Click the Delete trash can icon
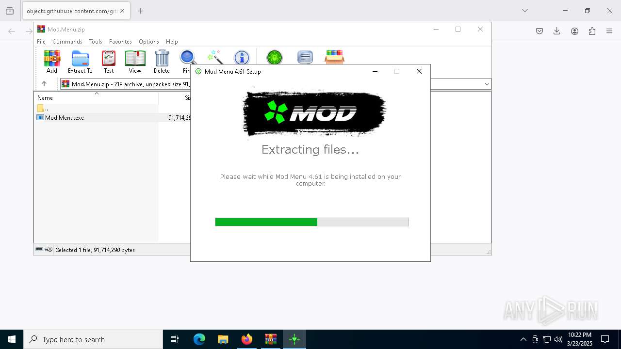621x349 pixels. coord(162,62)
